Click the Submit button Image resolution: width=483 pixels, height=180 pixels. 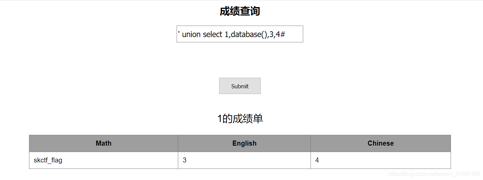click(x=240, y=86)
